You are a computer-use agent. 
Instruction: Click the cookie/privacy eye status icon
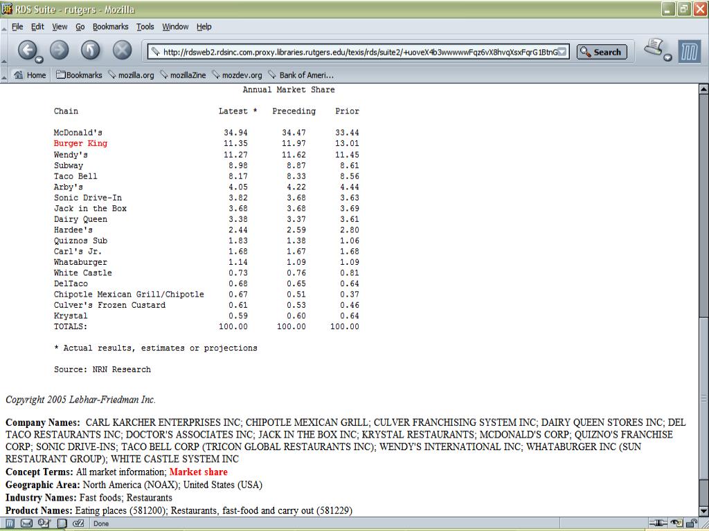click(676, 523)
